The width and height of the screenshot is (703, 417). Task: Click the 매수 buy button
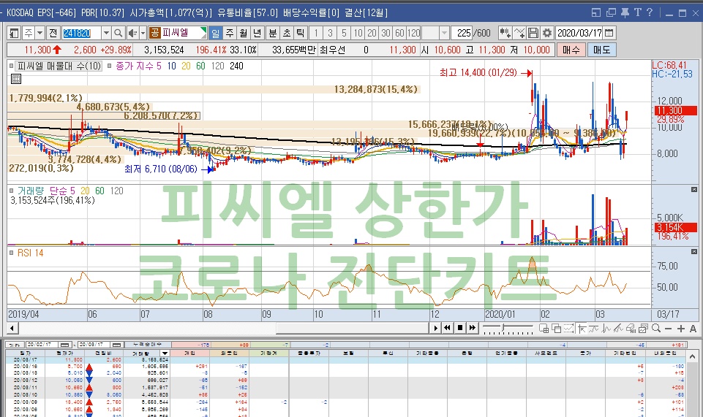(571, 50)
